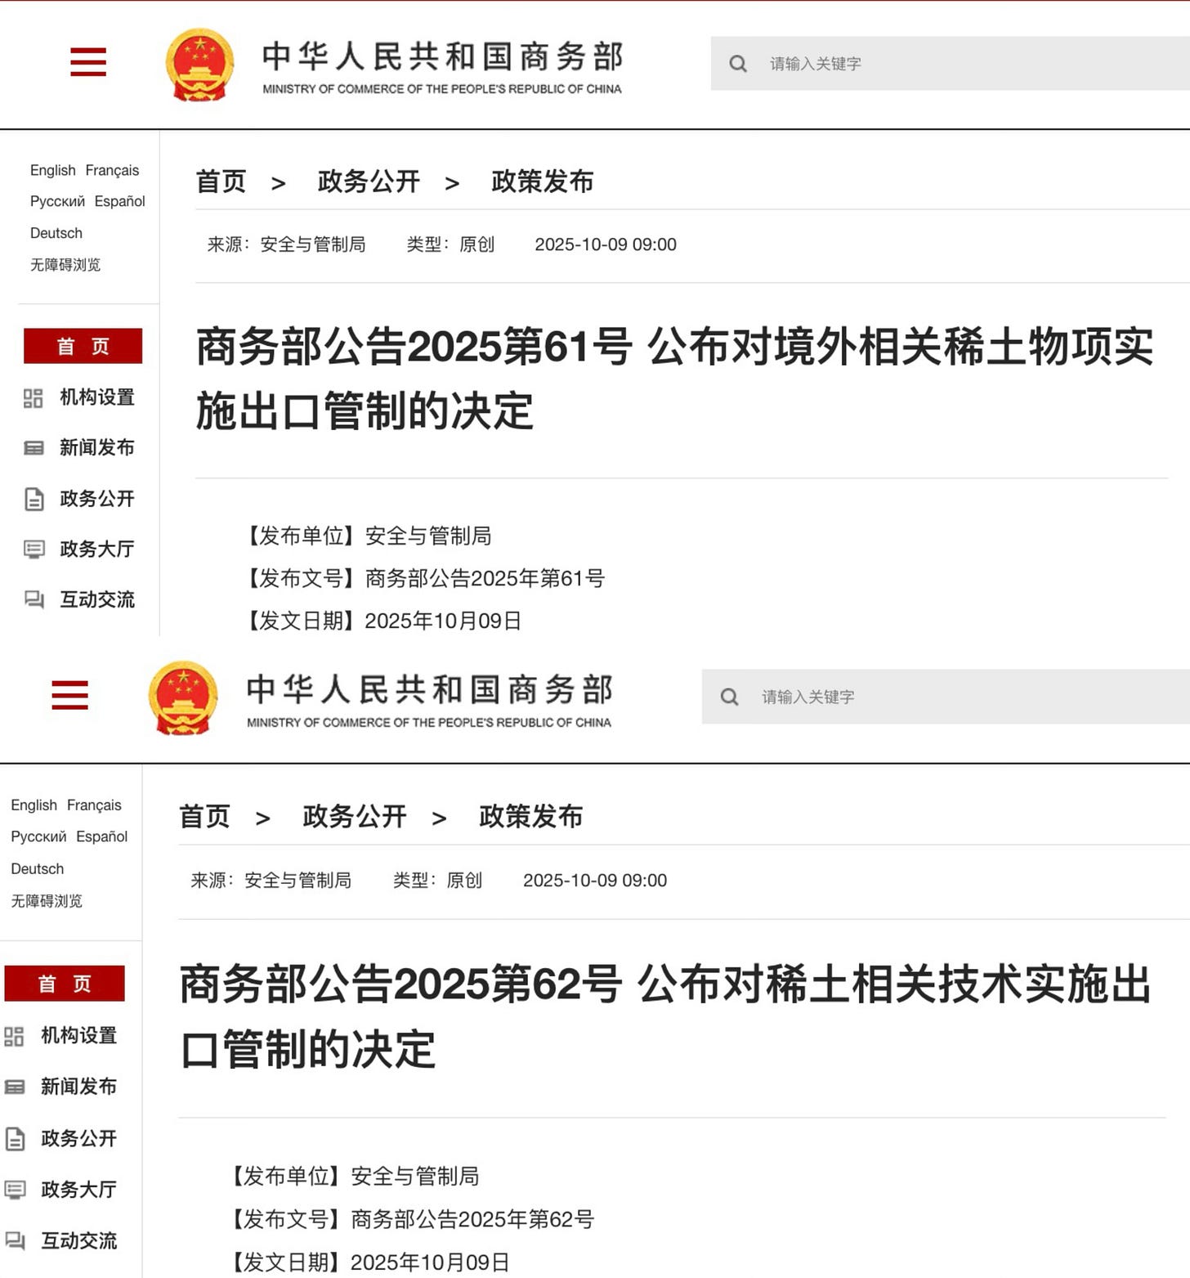The image size is (1190, 1278).
Task: Focus the lower 请输入关键字 search field
Action: [946, 697]
